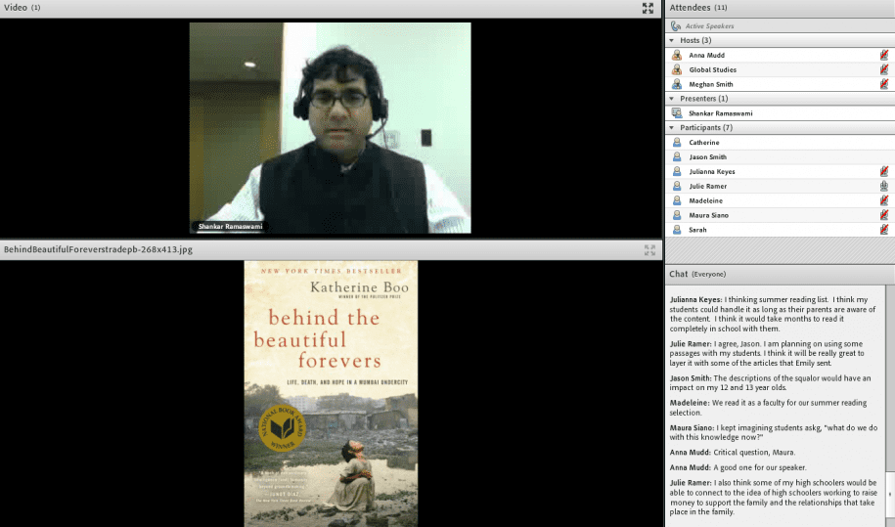Click Sarah's participant avatar icon
Screen dimensions: 895x527
point(677,229)
